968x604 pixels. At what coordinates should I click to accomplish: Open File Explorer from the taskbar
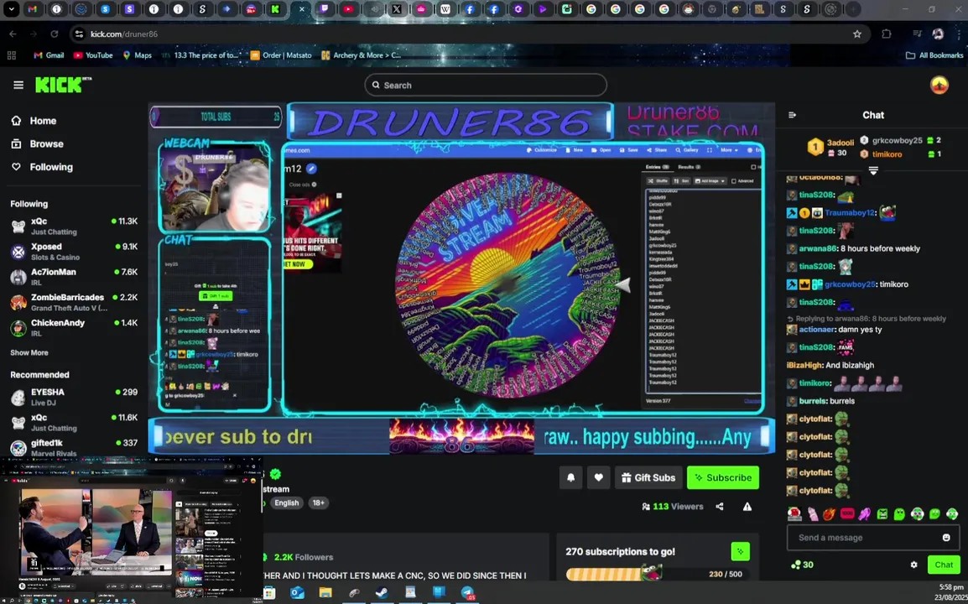(x=325, y=593)
